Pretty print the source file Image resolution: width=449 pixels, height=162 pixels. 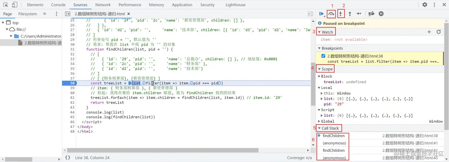(68, 158)
